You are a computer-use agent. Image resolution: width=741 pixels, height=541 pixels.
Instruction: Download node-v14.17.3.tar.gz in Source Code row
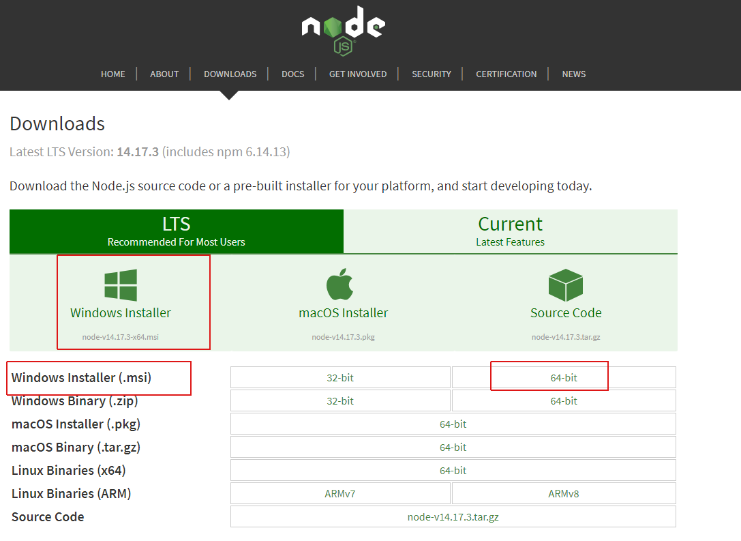coord(453,516)
